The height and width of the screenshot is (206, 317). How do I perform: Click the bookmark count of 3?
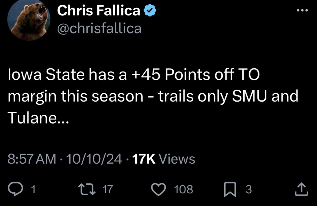pyautogui.click(x=248, y=189)
